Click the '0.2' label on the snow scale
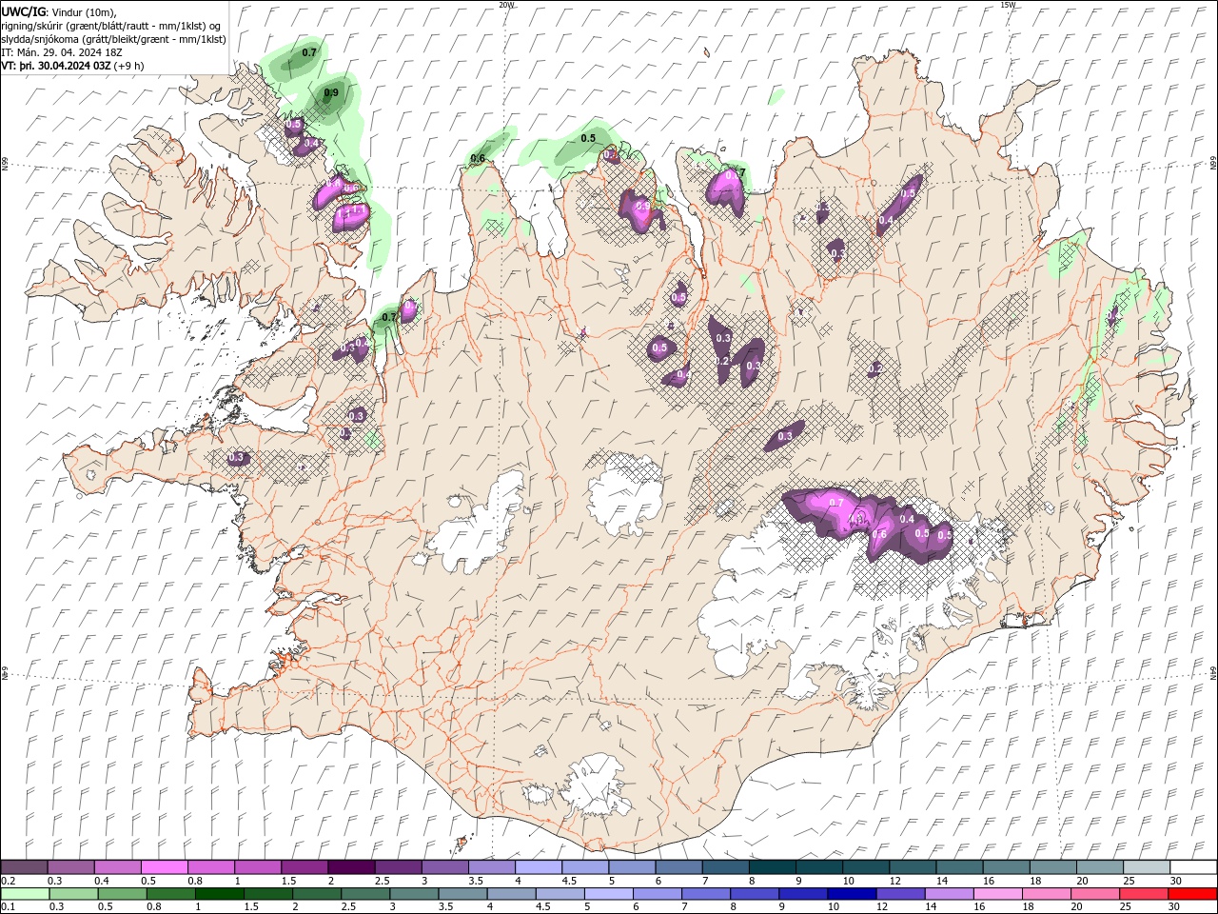 (x=9, y=881)
